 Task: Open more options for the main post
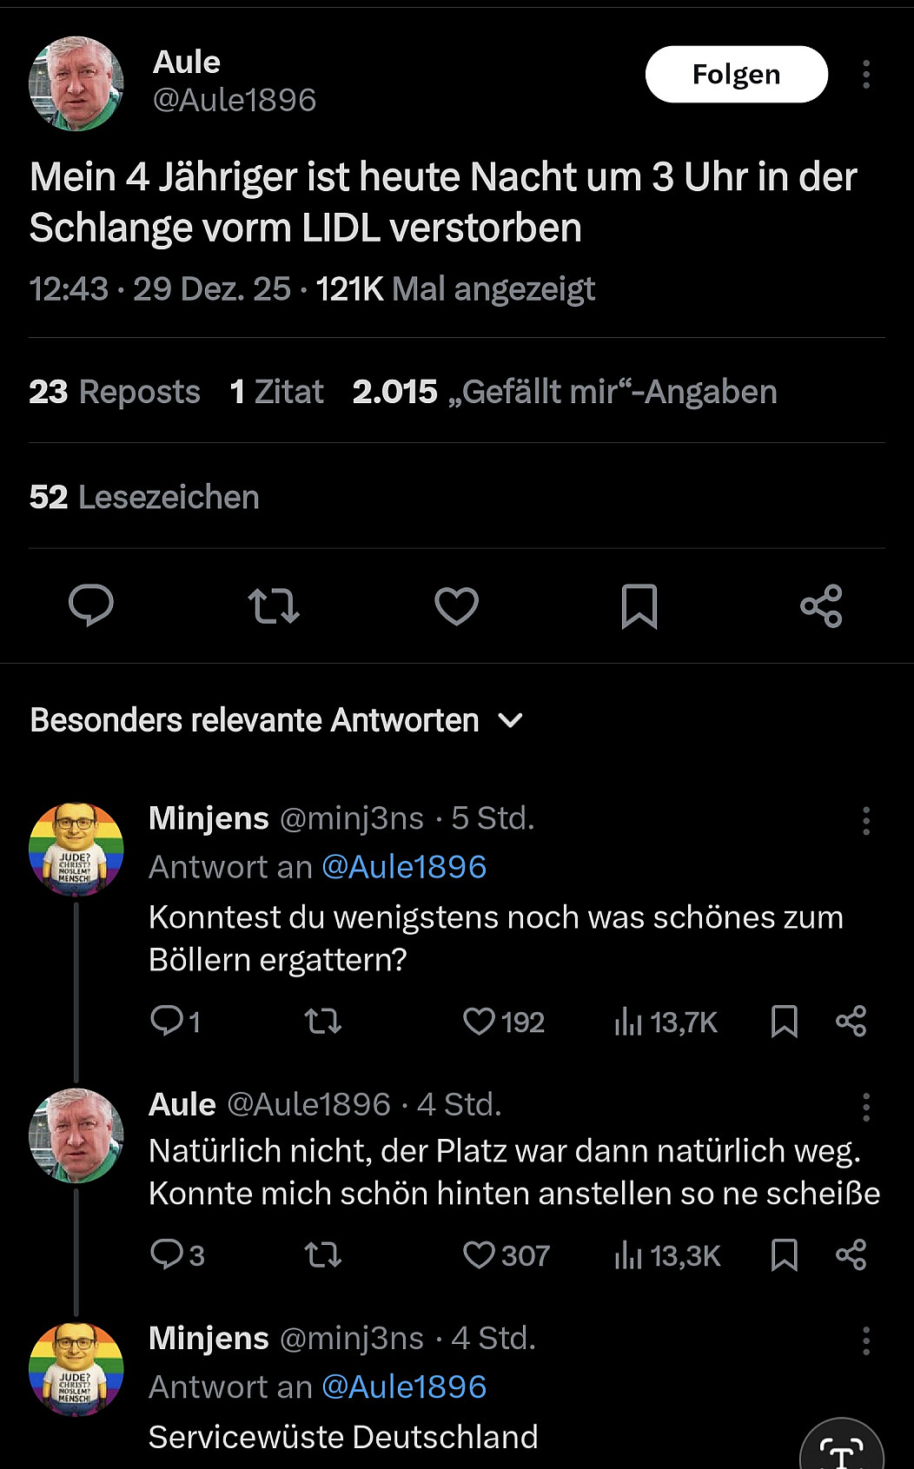tap(866, 75)
